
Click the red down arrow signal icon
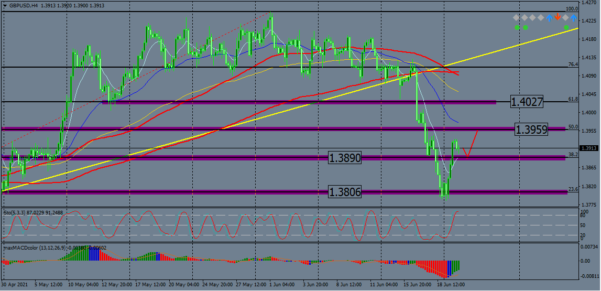click(558, 17)
